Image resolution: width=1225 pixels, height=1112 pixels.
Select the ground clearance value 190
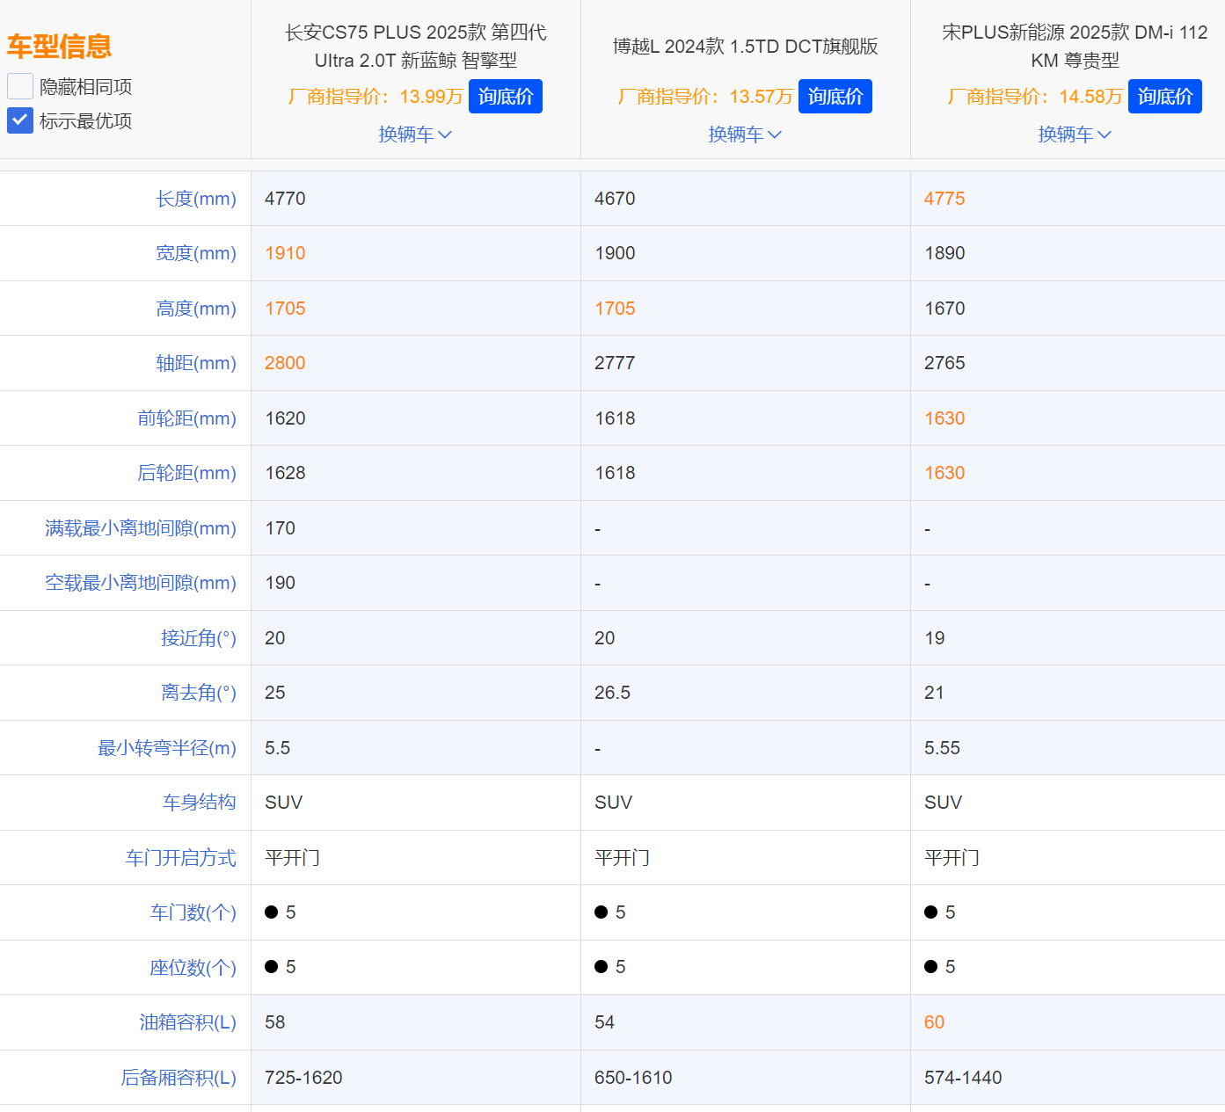[x=280, y=583]
